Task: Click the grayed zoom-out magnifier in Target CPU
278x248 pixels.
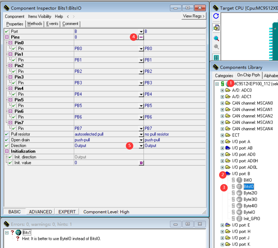Action: (x=216, y=47)
